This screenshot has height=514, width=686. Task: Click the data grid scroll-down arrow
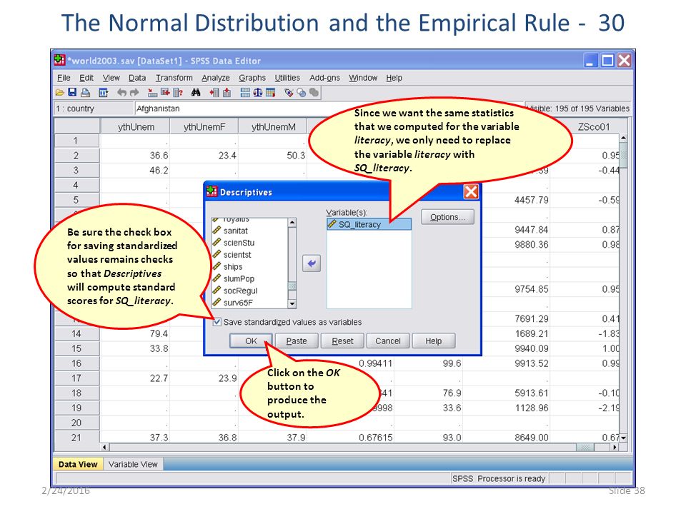pos(623,438)
